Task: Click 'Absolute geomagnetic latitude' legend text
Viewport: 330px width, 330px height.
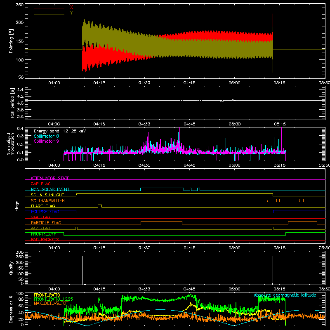Action: (285, 295)
